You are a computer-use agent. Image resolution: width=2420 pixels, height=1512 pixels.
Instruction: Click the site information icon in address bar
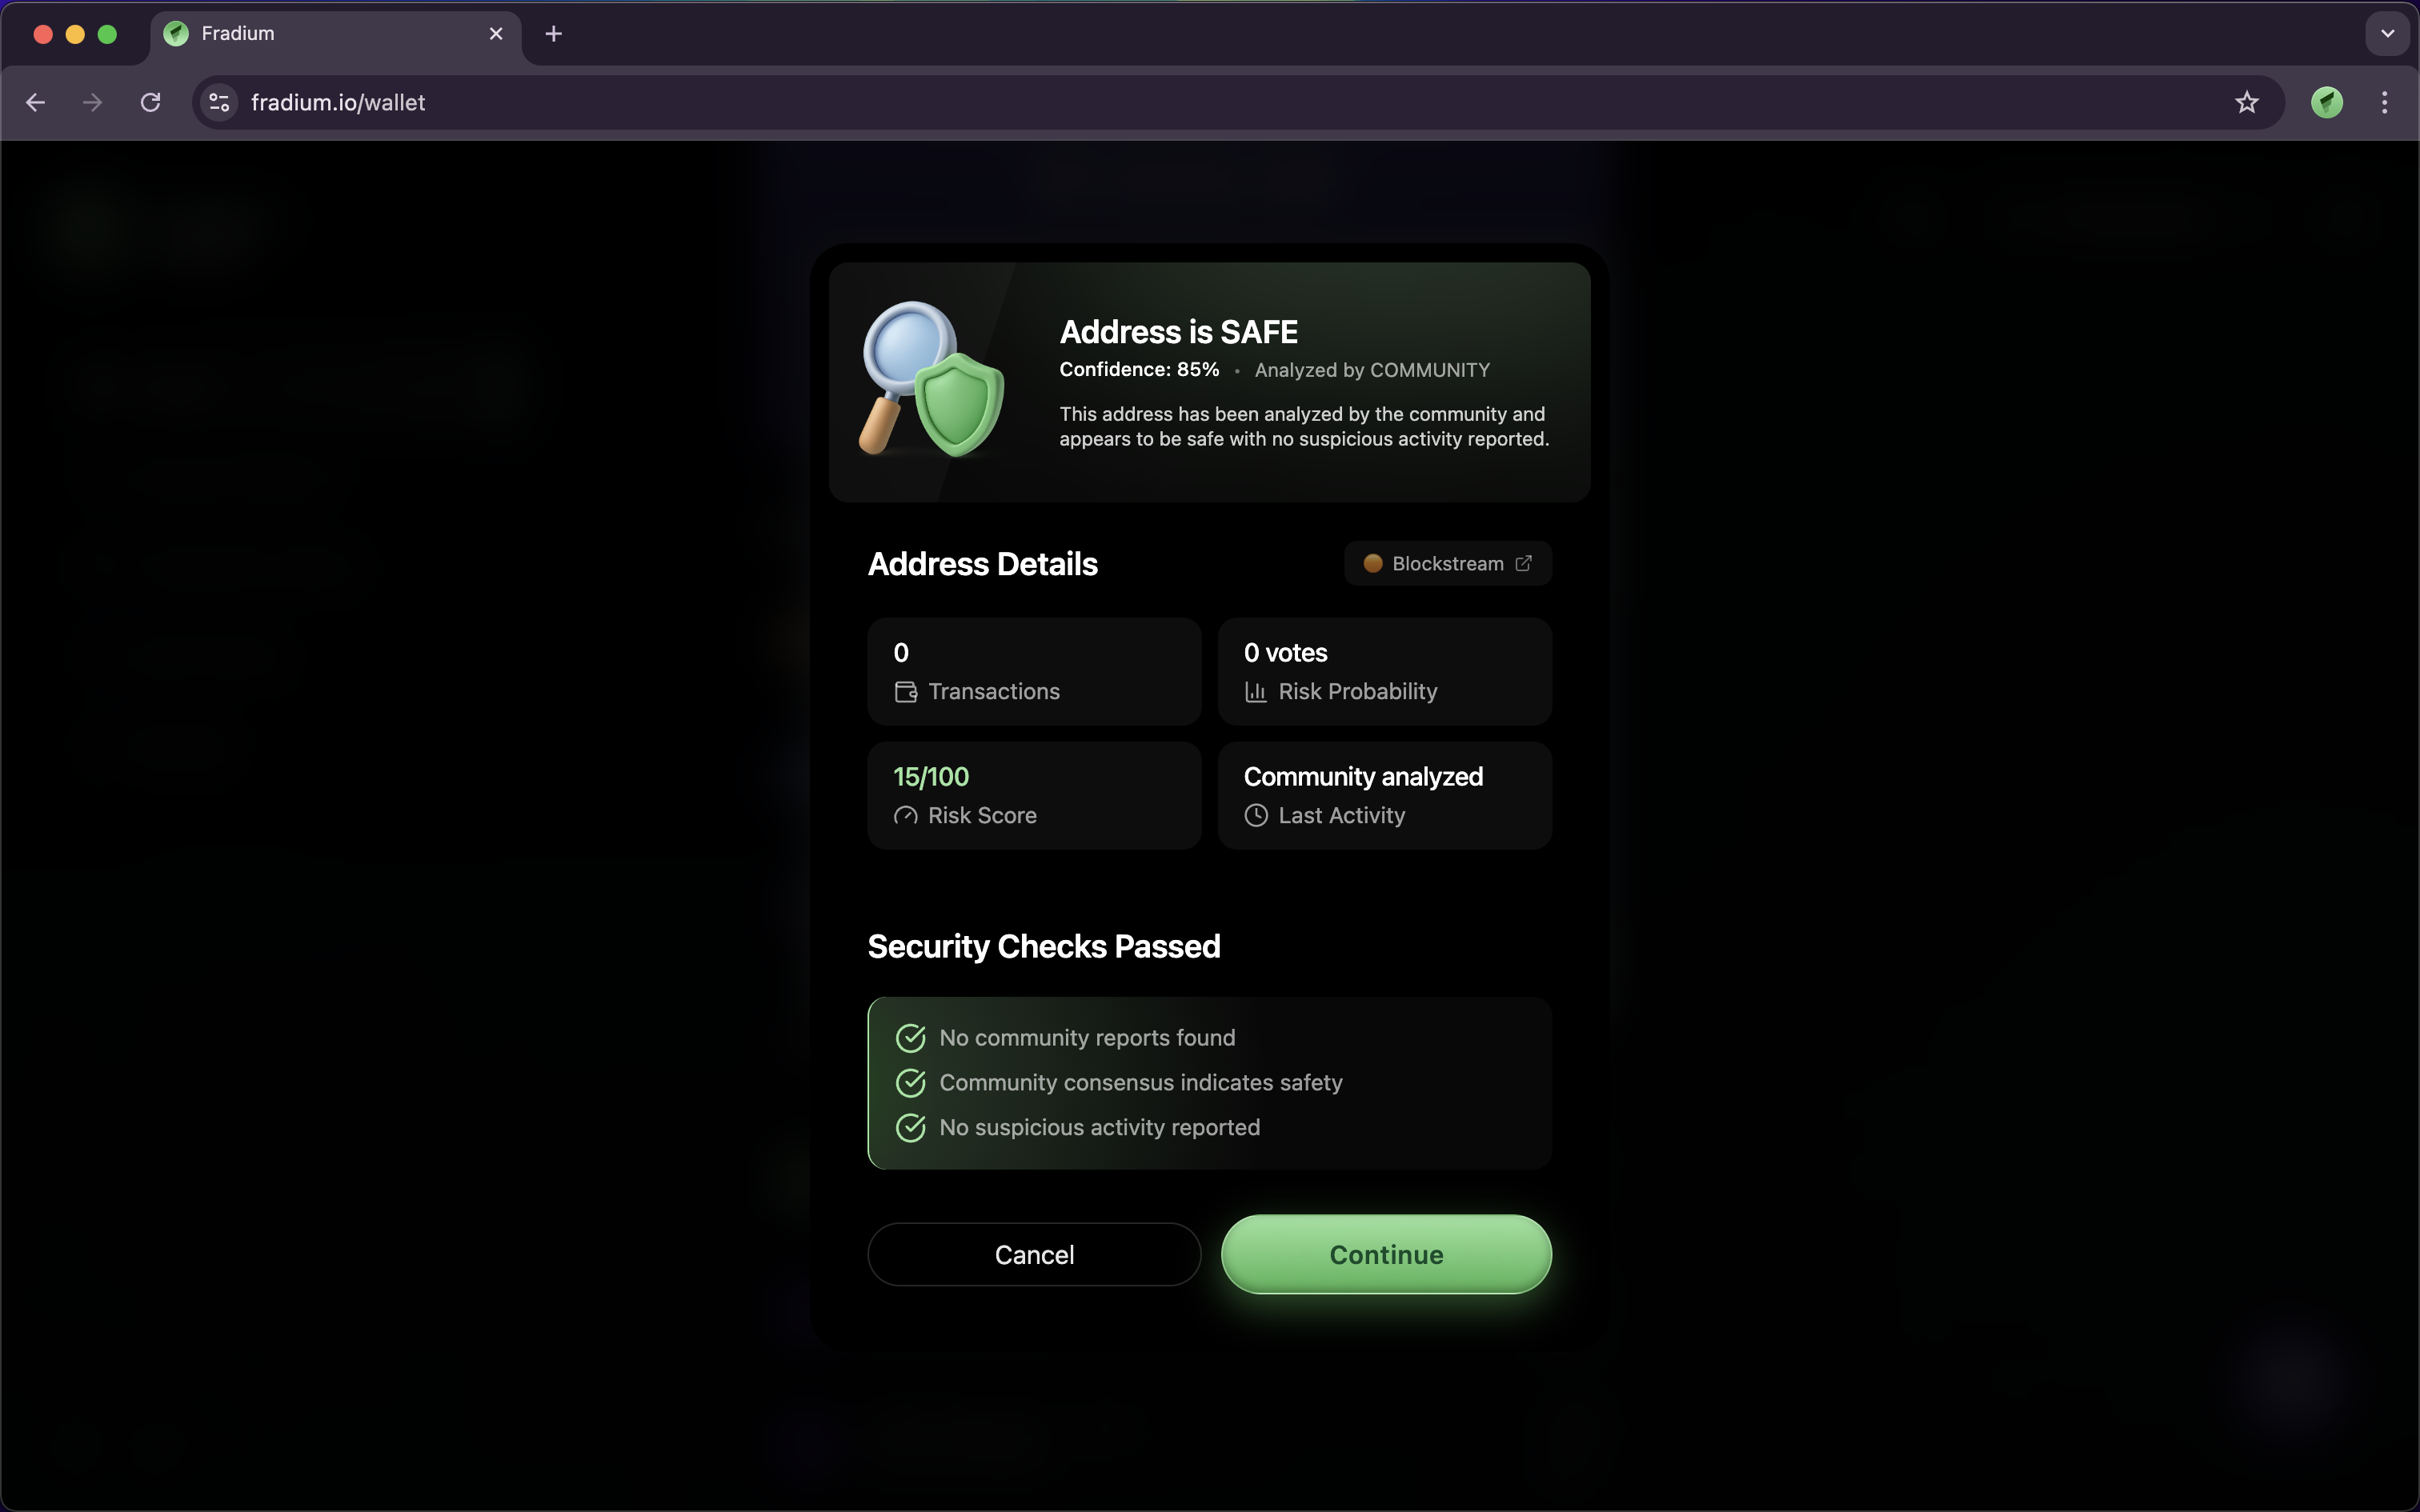click(x=220, y=102)
